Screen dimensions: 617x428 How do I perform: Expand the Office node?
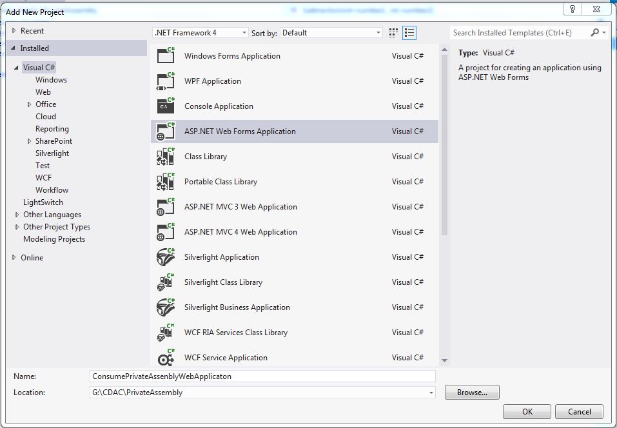pyautogui.click(x=29, y=104)
